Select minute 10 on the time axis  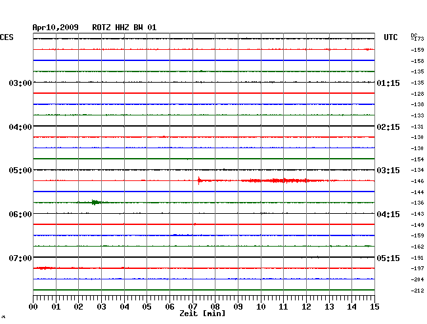[261, 306]
